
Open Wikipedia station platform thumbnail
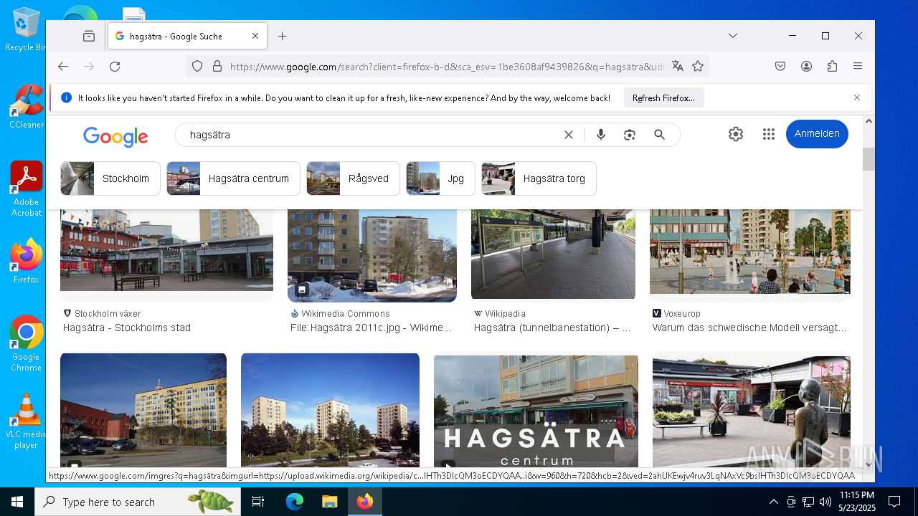[553, 254]
